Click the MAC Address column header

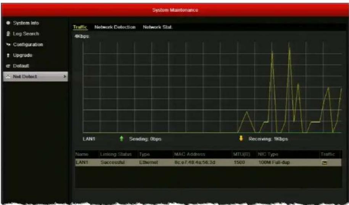(x=189, y=154)
